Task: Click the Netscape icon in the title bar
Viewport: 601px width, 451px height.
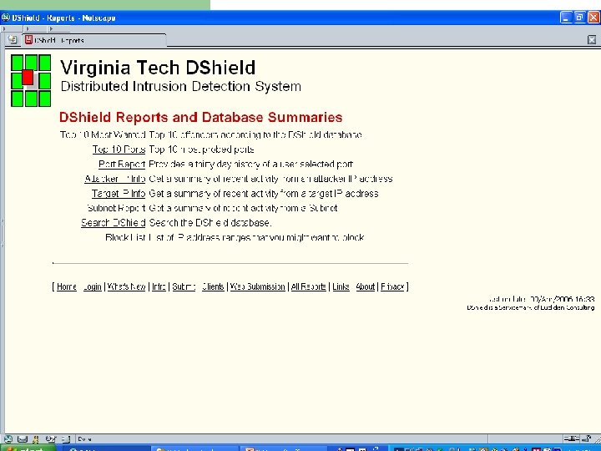Action: click(5, 18)
